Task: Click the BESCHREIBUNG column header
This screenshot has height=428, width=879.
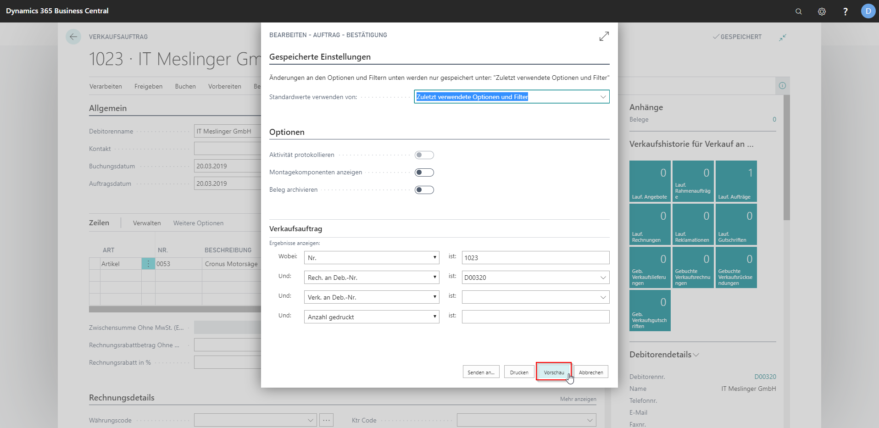Action: (228, 250)
